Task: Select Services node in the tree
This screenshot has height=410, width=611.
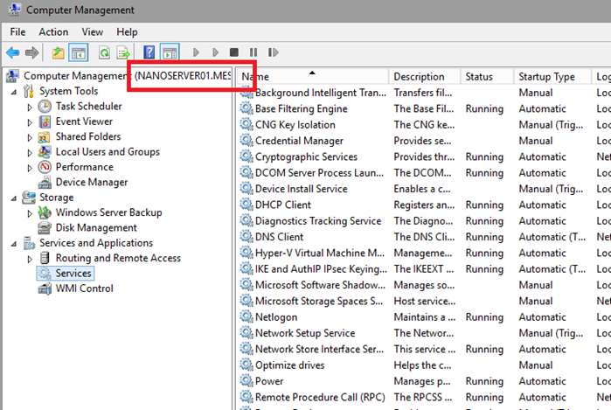Action: tap(73, 274)
